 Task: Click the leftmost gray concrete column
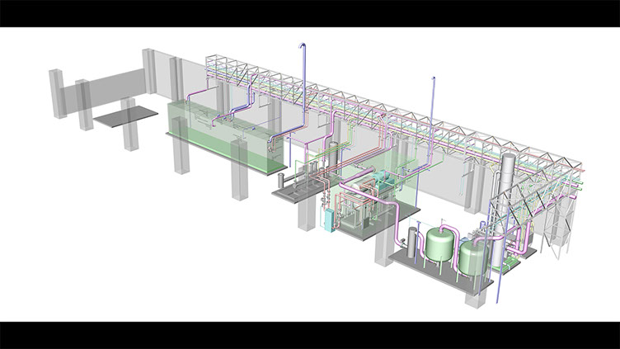coord(57,93)
